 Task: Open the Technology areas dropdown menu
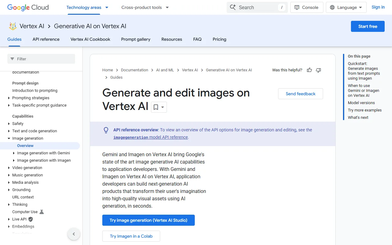click(87, 7)
